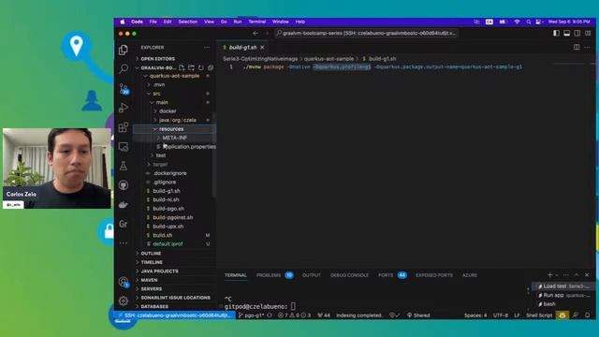Add a new terminal with plus icon
The image size is (599, 337).
pyautogui.click(x=549, y=274)
